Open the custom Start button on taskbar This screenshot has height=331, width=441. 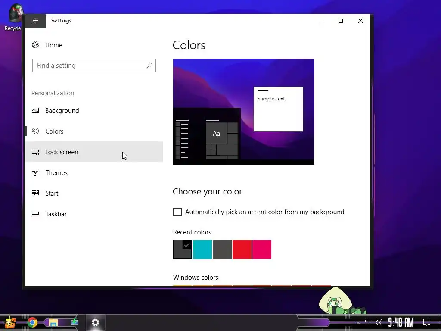pyautogui.click(x=10, y=322)
